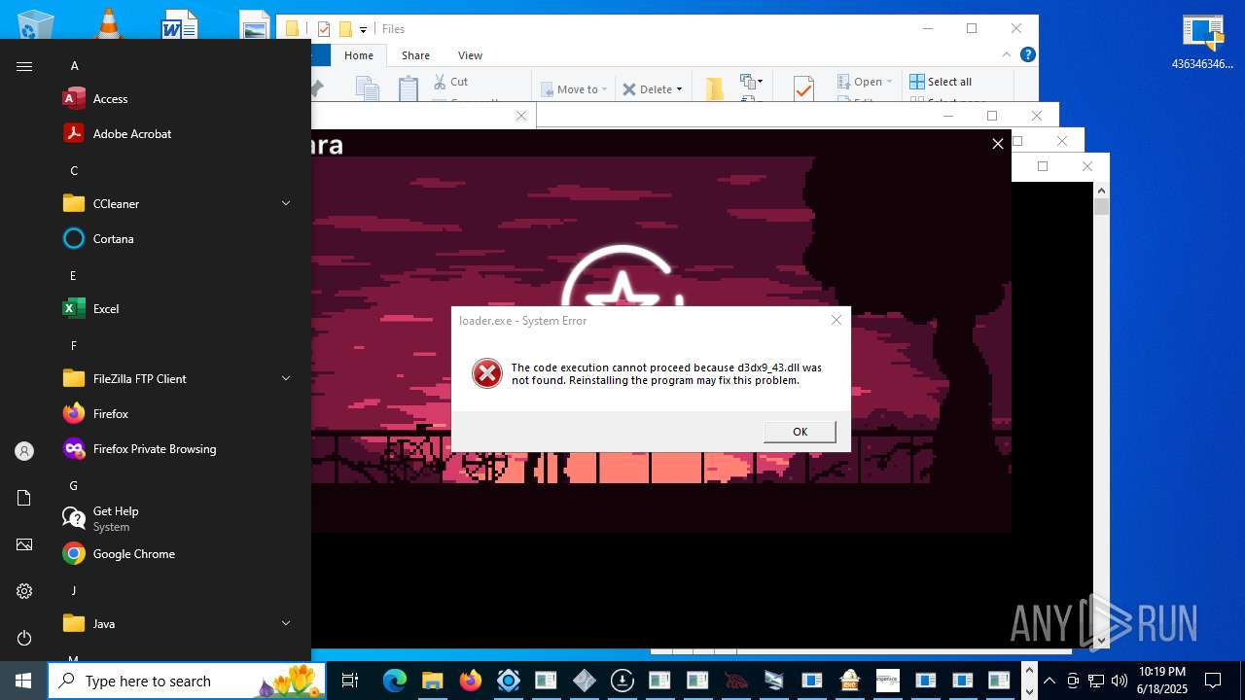Close the pixel-art launcher window
This screenshot has width=1245, height=700.
(x=997, y=144)
